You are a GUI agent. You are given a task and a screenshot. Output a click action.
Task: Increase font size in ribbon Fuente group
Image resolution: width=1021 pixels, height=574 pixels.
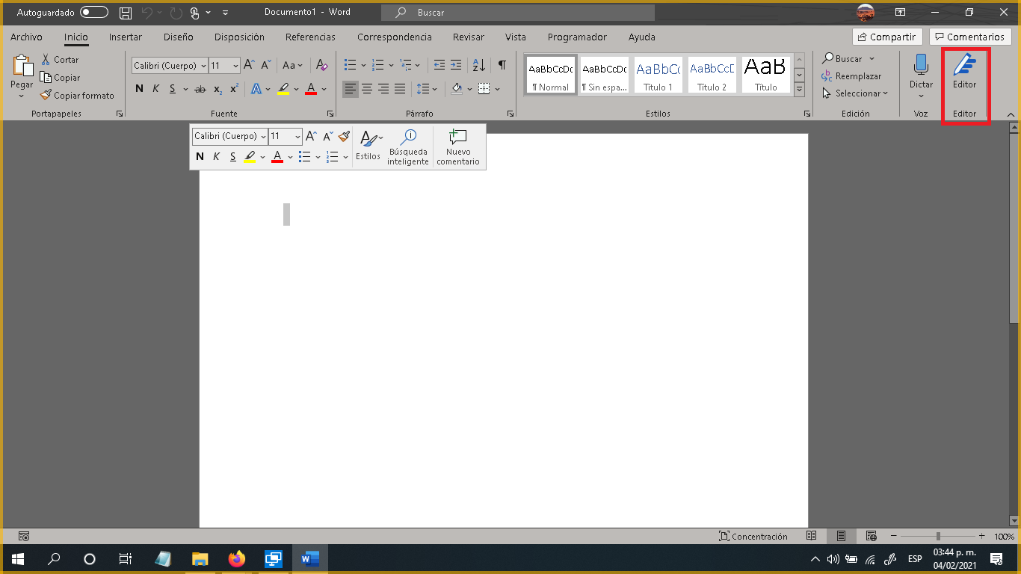click(x=250, y=66)
